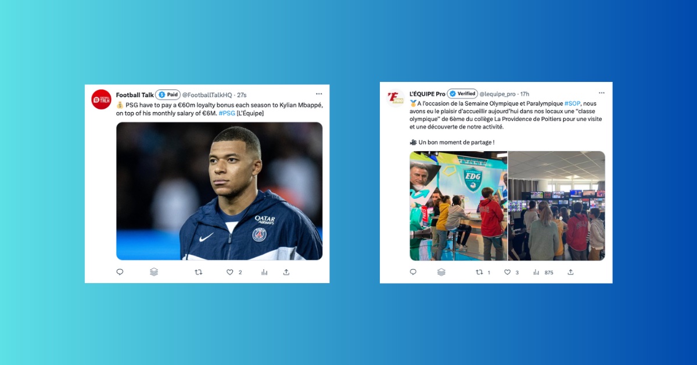Image resolution: width=697 pixels, height=365 pixels.
Task: Share the Football Talk tweet
Action: tap(286, 271)
